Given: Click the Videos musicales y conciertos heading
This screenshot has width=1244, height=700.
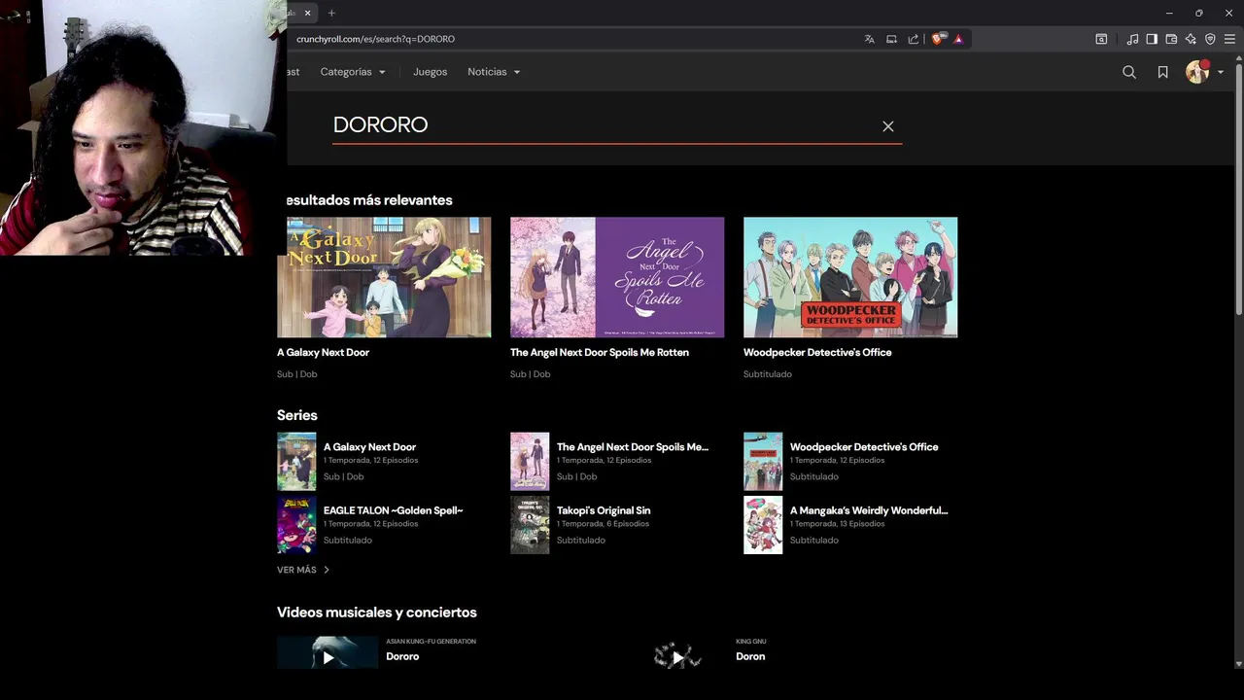Looking at the screenshot, I should pos(377,612).
